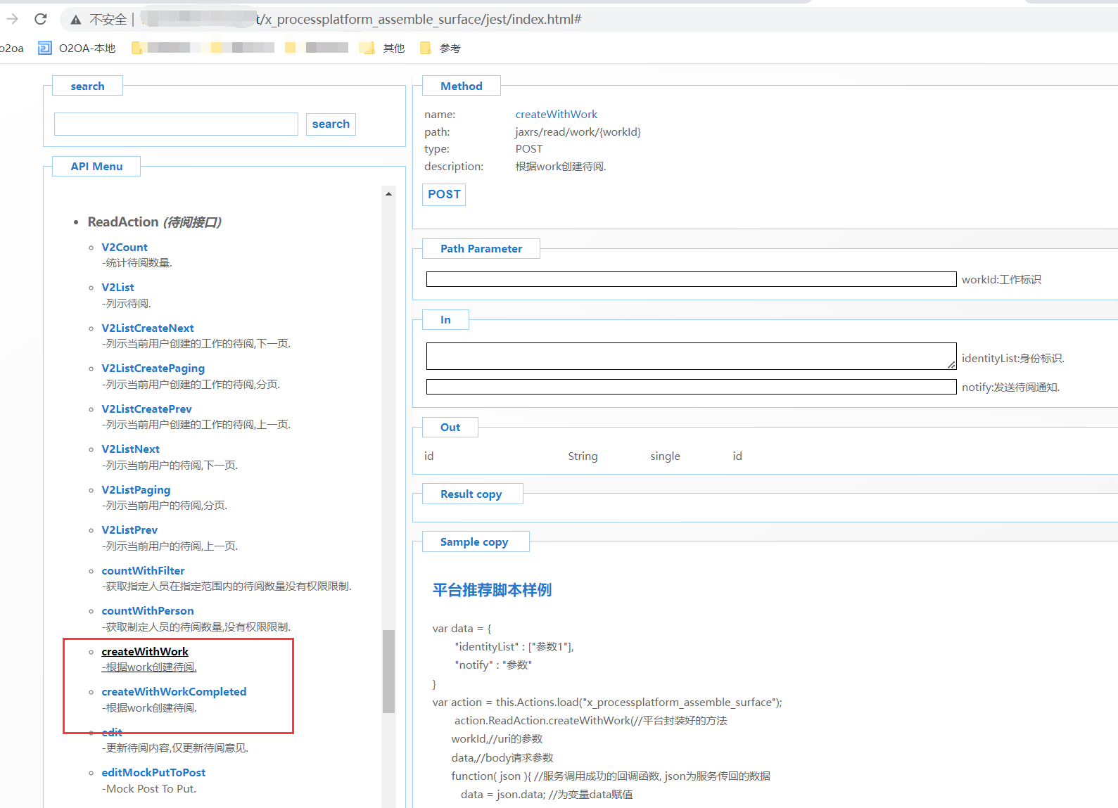Screen dimensions: 1118x808
Task: Click the workId path parameter field
Action: [x=690, y=279]
